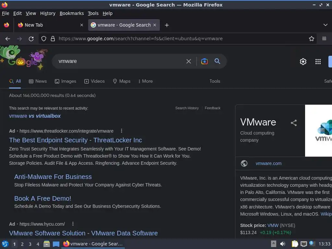Image resolution: width=332 pixels, height=249 pixels.
Task: Open the File menu
Action: point(6,13)
